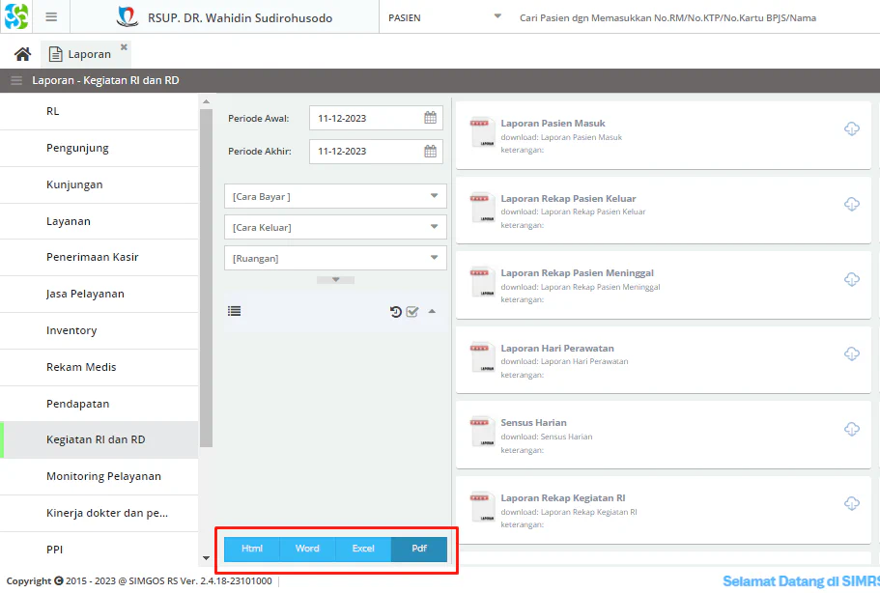Image resolution: width=880 pixels, height=593 pixels.
Task: Click the Sensus Harian document icon
Action: pos(482,433)
